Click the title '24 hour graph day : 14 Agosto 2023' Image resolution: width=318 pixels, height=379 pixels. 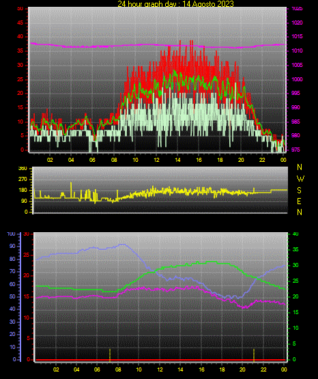click(175, 3)
